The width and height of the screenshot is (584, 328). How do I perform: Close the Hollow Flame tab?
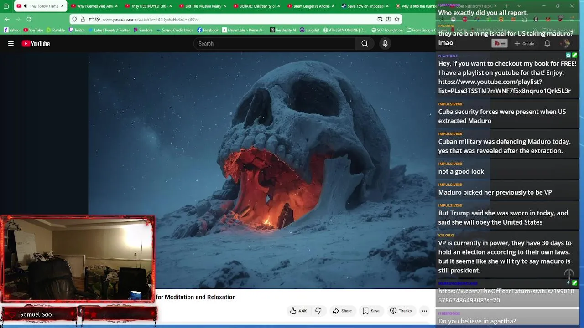click(62, 6)
